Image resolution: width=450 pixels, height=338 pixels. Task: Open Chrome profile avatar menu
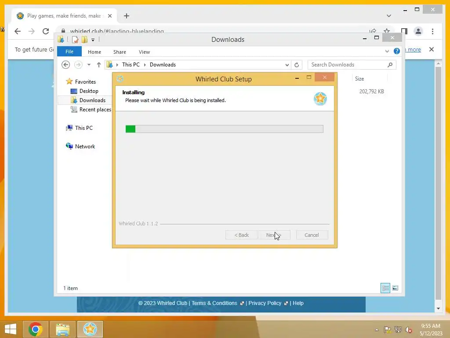tap(418, 31)
